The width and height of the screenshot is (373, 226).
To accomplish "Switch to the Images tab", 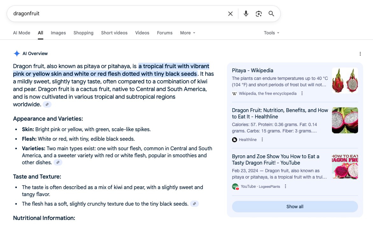I will (x=58, y=33).
